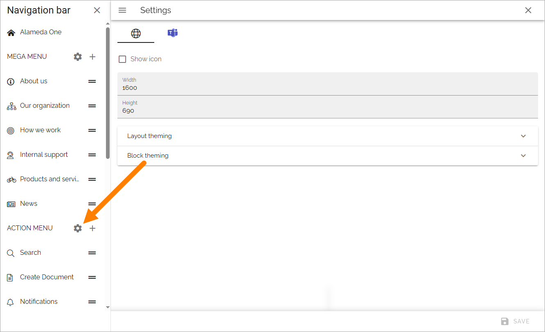Expand the Block theming section

coord(327,156)
